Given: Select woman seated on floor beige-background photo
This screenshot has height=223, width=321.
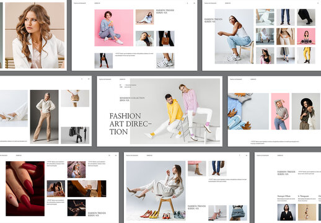Looking at the screenshot, I should (145, 17).
